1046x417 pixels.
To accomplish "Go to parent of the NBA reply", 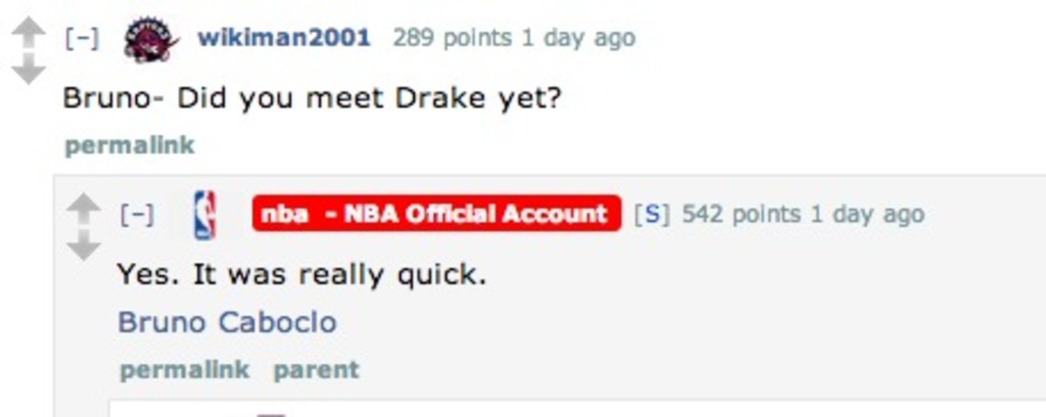I will (316, 370).
